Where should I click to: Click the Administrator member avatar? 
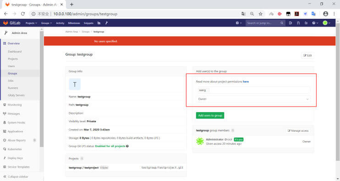(200, 141)
